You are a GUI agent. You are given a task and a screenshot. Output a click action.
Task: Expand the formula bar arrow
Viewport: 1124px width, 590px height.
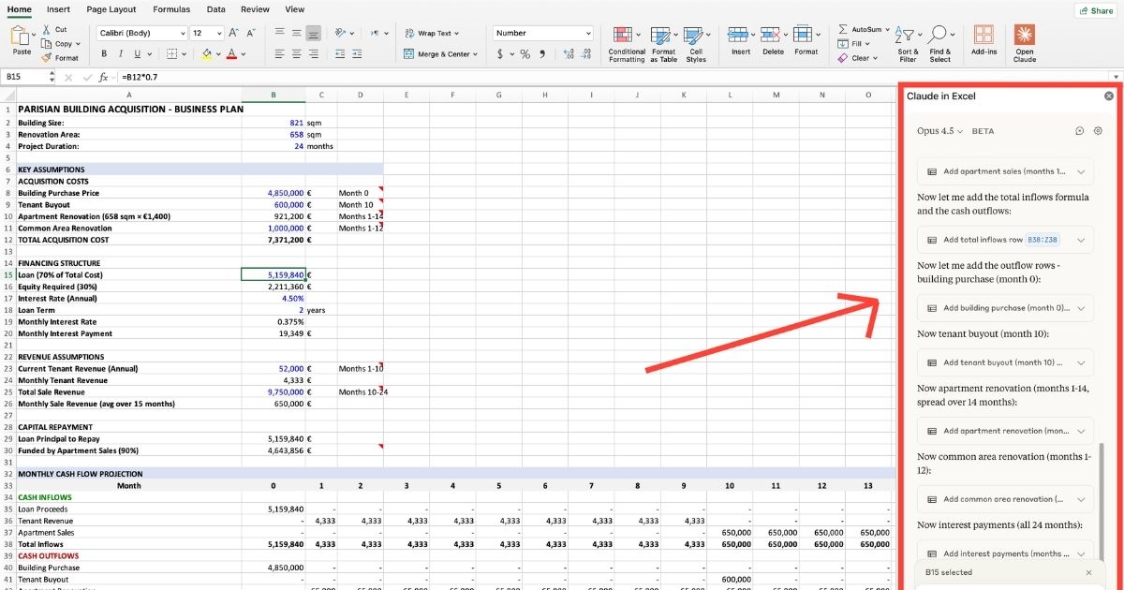tap(1116, 77)
